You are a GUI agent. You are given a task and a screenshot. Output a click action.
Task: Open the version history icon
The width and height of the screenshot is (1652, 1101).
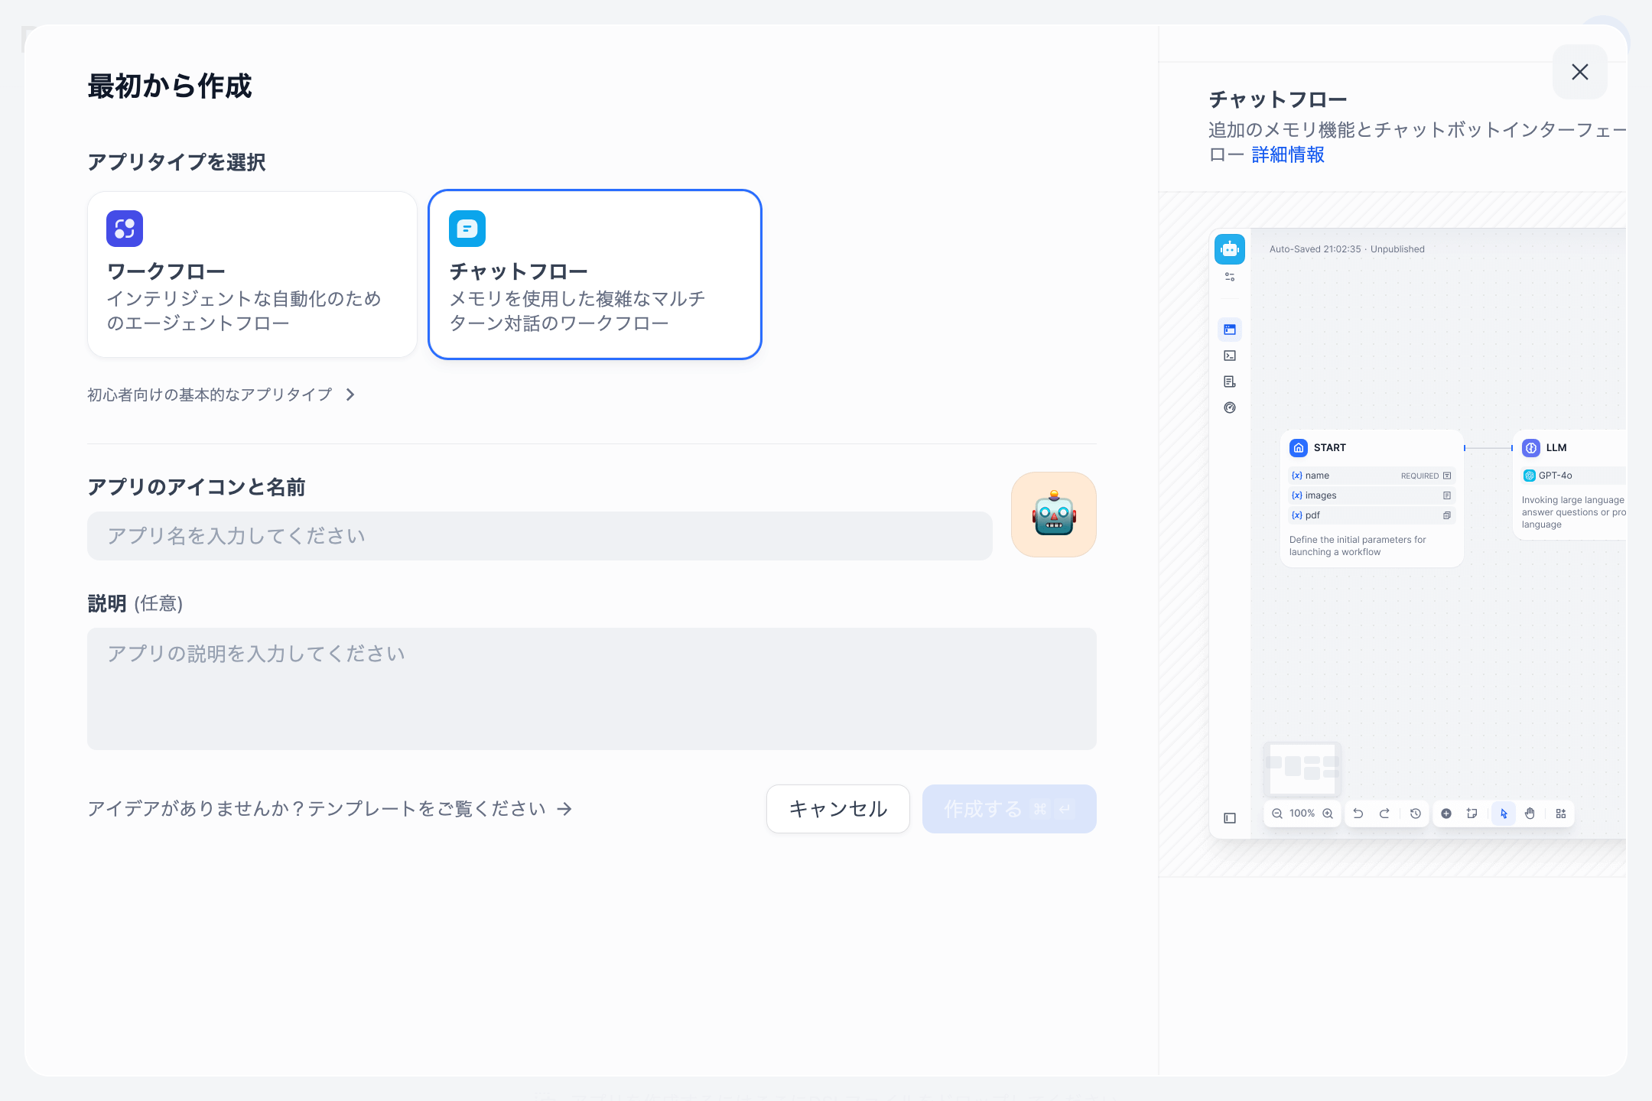[1416, 814]
